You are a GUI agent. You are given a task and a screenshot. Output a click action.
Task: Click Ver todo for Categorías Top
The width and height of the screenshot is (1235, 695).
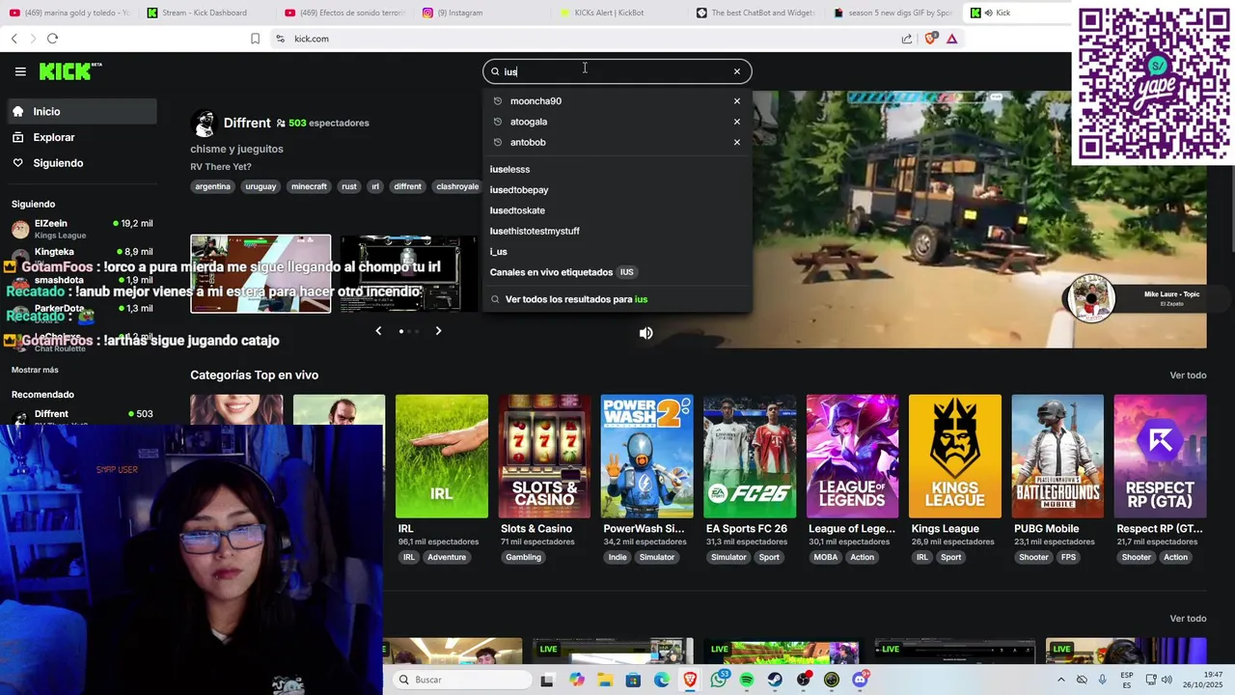click(x=1188, y=375)
